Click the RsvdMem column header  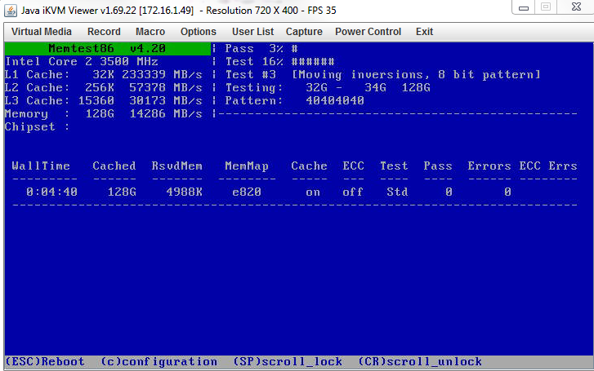tap(177, 166)
